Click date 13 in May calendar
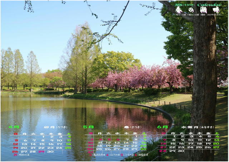 point(117,143)
